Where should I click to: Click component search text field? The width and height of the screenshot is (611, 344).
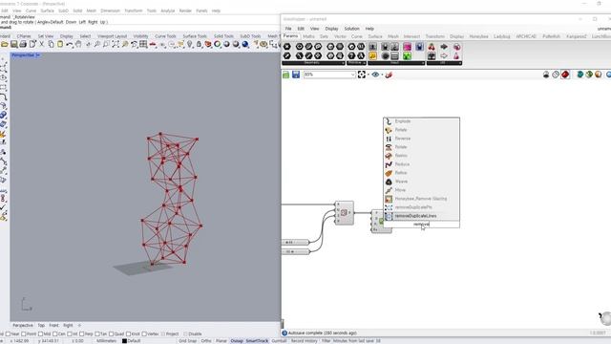[421, 225]
